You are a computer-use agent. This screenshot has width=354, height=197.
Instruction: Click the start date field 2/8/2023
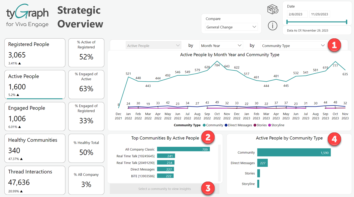pos(297,14)
